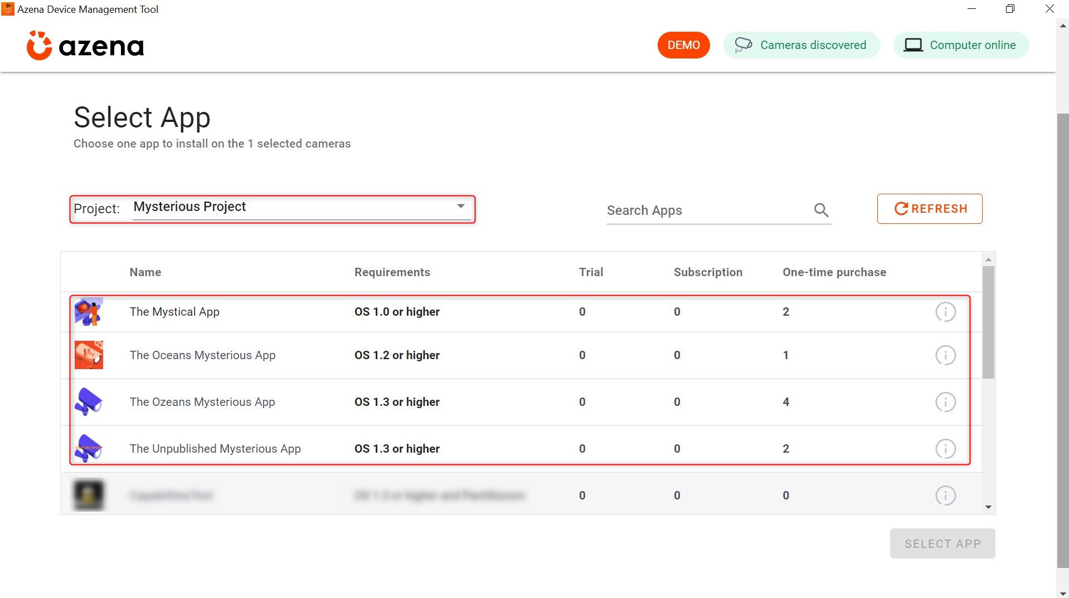
Task: Select Mysterious Project in project field
Action: pos(302,207)
